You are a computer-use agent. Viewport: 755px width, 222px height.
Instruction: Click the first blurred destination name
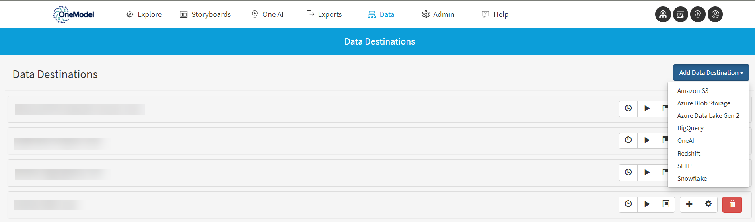click(80, 109)
